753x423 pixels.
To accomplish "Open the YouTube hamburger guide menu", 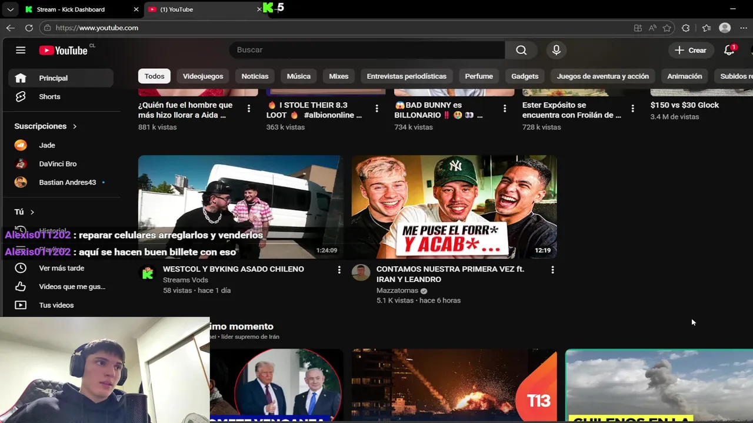I will (21, 50).
